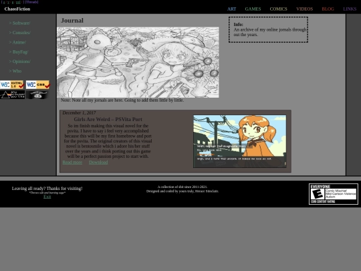
Task: Open the Opinions/ sidebar category
Action: [20, 62]
